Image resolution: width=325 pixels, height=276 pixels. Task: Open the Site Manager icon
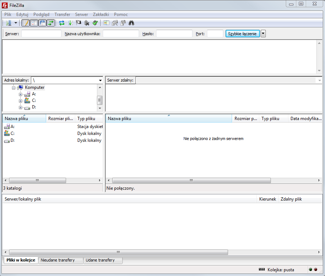(8, 23)
